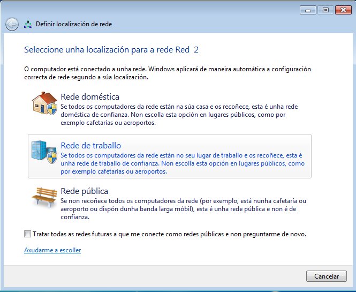Click the 'O computador está conectado' paragraph
The height and width of the screenshot is (292, 356).
point(168,73)
